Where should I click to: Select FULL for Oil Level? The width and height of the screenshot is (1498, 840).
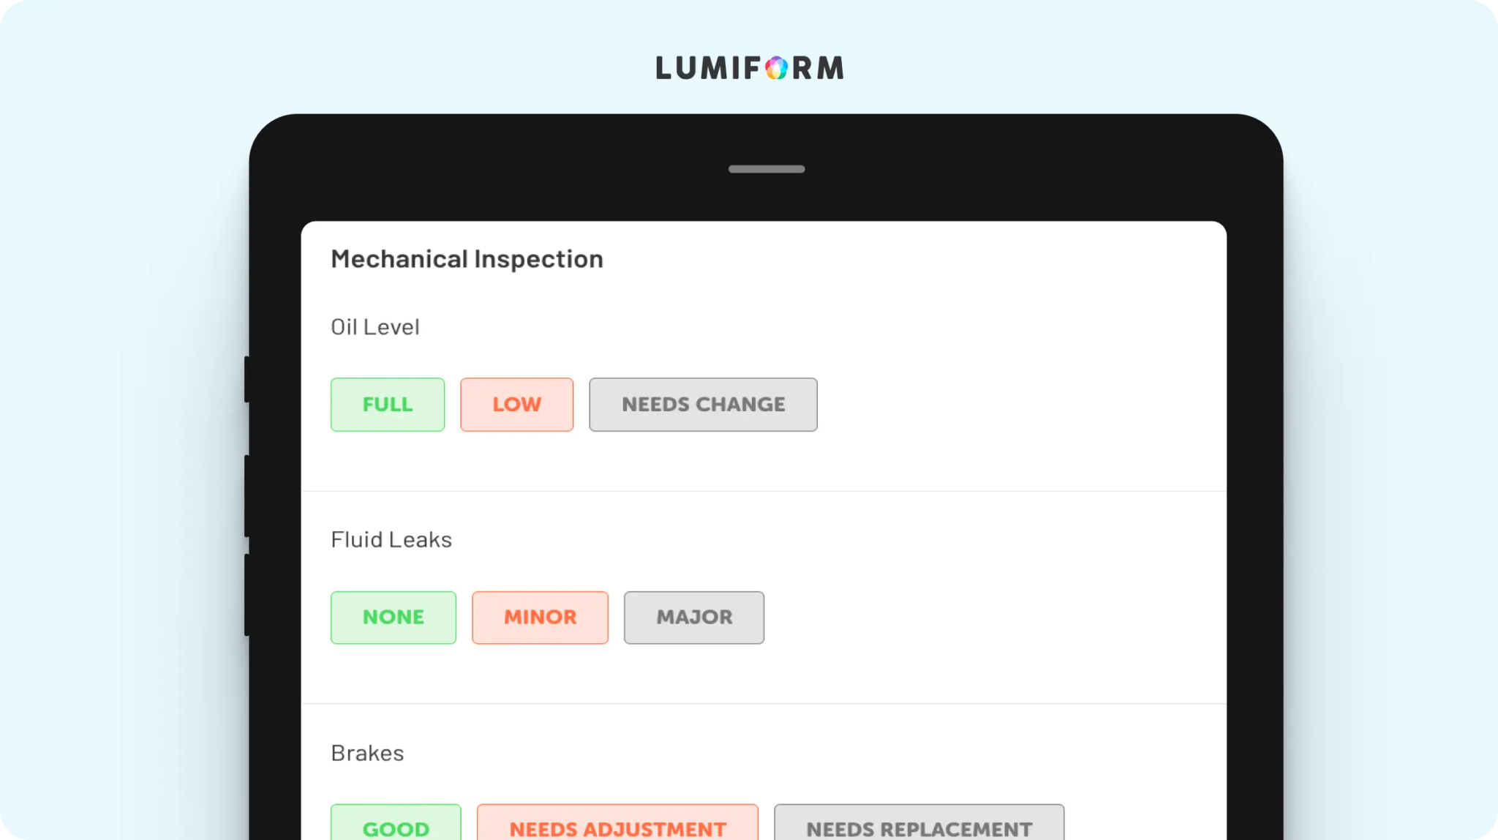tap(388, 405)
